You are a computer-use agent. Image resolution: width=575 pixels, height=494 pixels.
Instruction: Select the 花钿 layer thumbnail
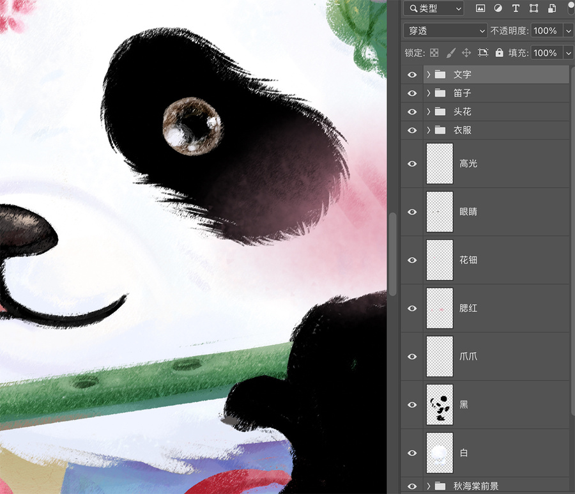pos(440,260)
